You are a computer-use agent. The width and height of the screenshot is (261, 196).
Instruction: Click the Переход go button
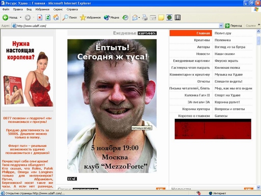click(233, 26)
